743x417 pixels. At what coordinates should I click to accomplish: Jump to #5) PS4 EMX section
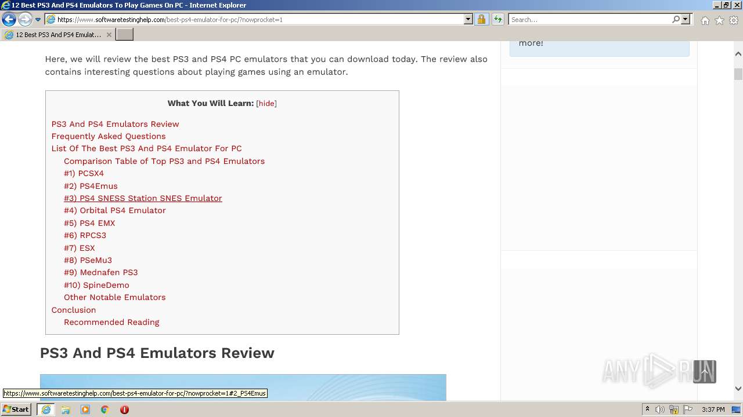point(89,223)
